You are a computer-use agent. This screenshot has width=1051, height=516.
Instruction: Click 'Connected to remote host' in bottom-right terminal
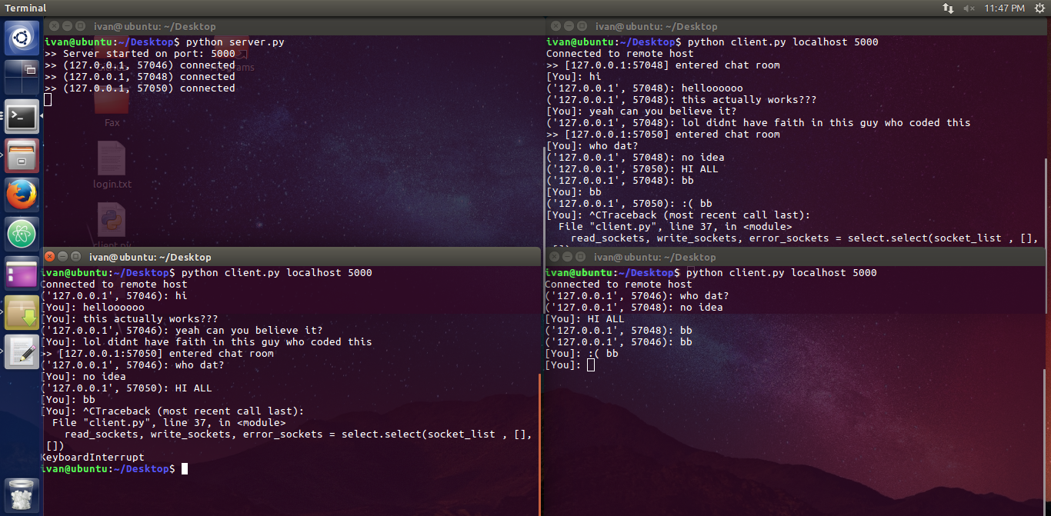coord(619,285)
